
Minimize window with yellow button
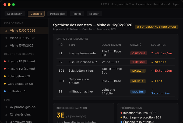click(9, 5)
